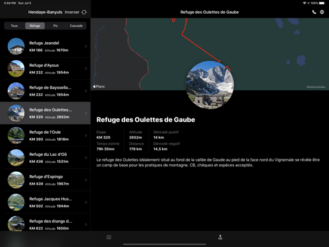
Task: Tap Refuge Jacques Hus thumbnail photo
Action: [16, 202]
